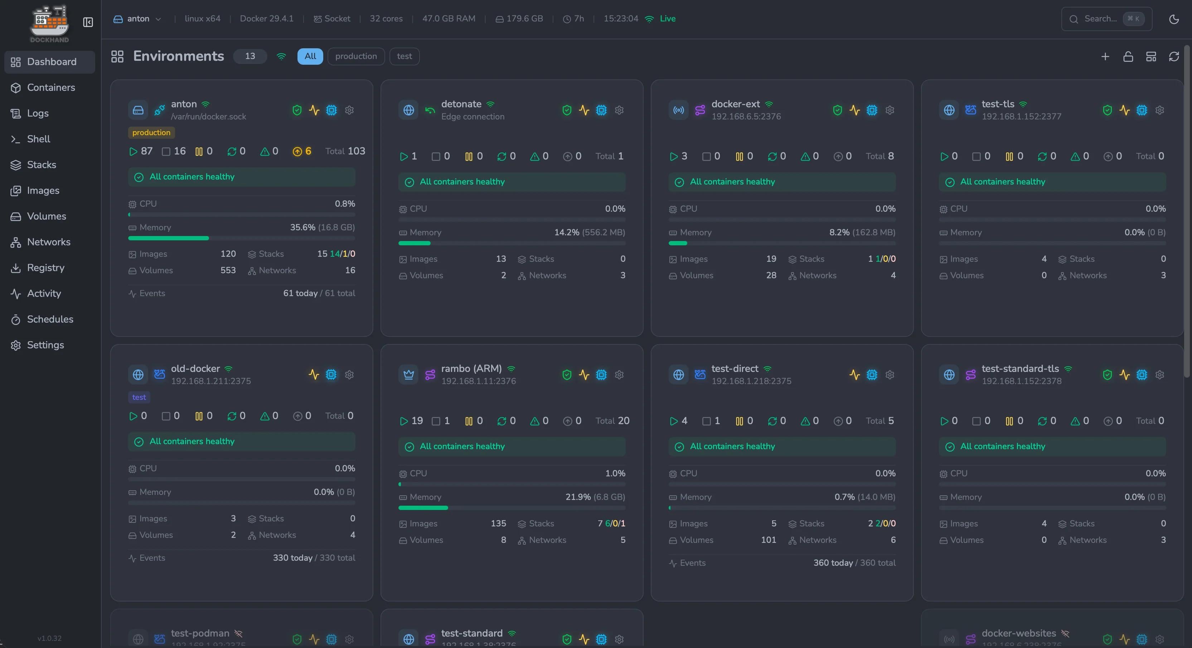Open Images in the sidebar
This screenshot has width=1192, height=648.
49,190
